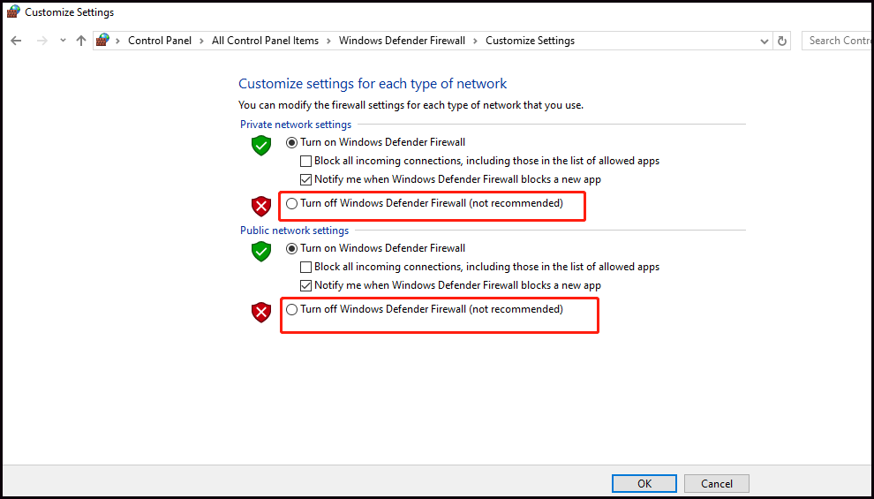The width and height of the screenshot is (874, 499).
Task: Click the firewall icon in address bar
Action: 102,40
